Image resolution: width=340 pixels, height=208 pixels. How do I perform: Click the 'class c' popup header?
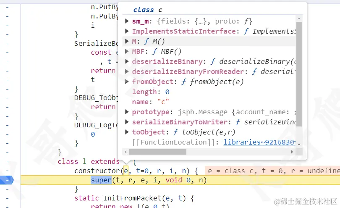(148, 10)
